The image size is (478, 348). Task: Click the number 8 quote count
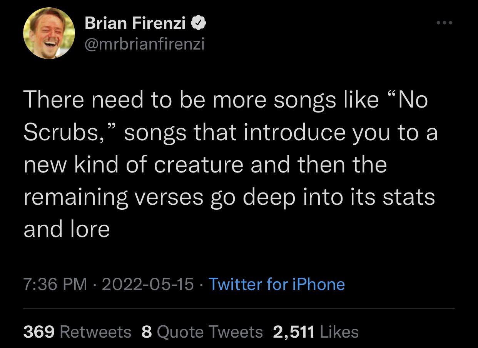(x=147, y=332)
